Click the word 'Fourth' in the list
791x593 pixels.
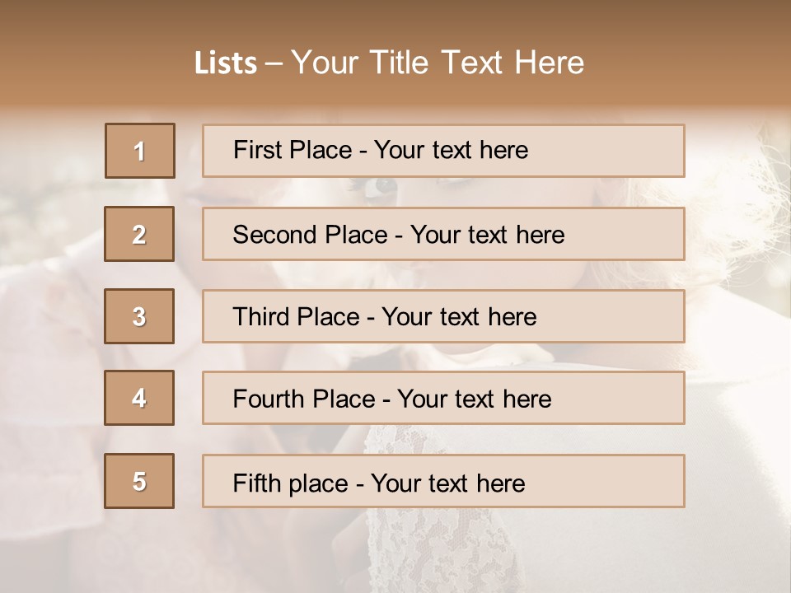(x=269, y=399)
